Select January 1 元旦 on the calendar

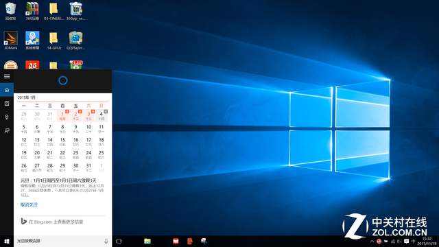point(62,116)
